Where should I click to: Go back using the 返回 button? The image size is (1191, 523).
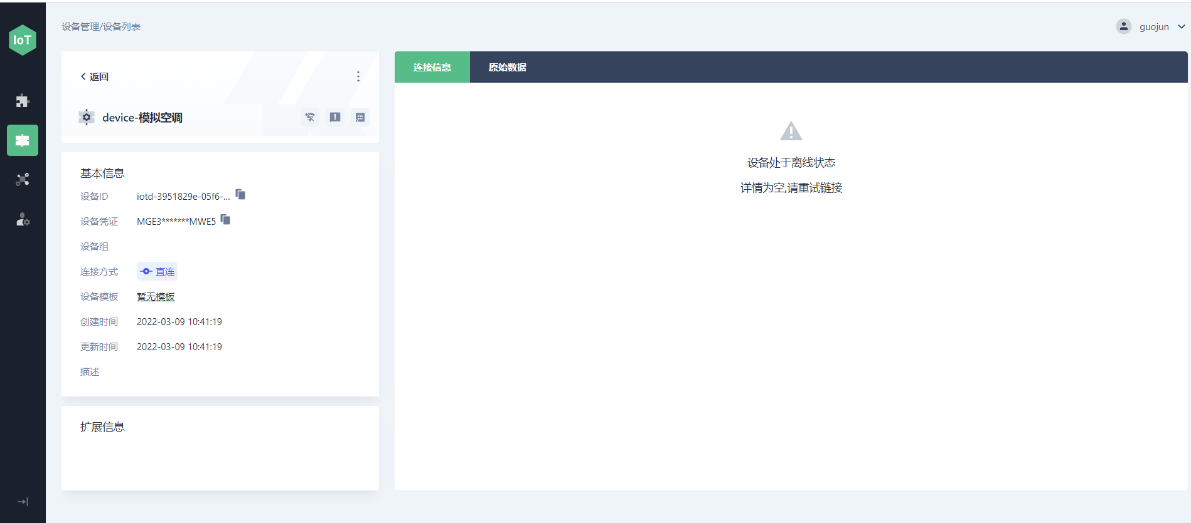(95, 76)
